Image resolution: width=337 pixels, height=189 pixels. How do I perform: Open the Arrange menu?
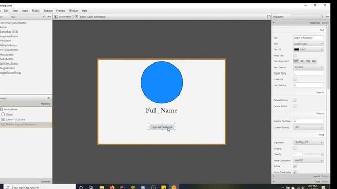click(x=48, y=10)
